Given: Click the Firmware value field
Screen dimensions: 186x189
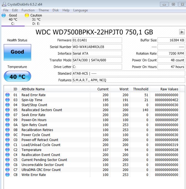Looking at the screenshot, I should coord(97,40).
